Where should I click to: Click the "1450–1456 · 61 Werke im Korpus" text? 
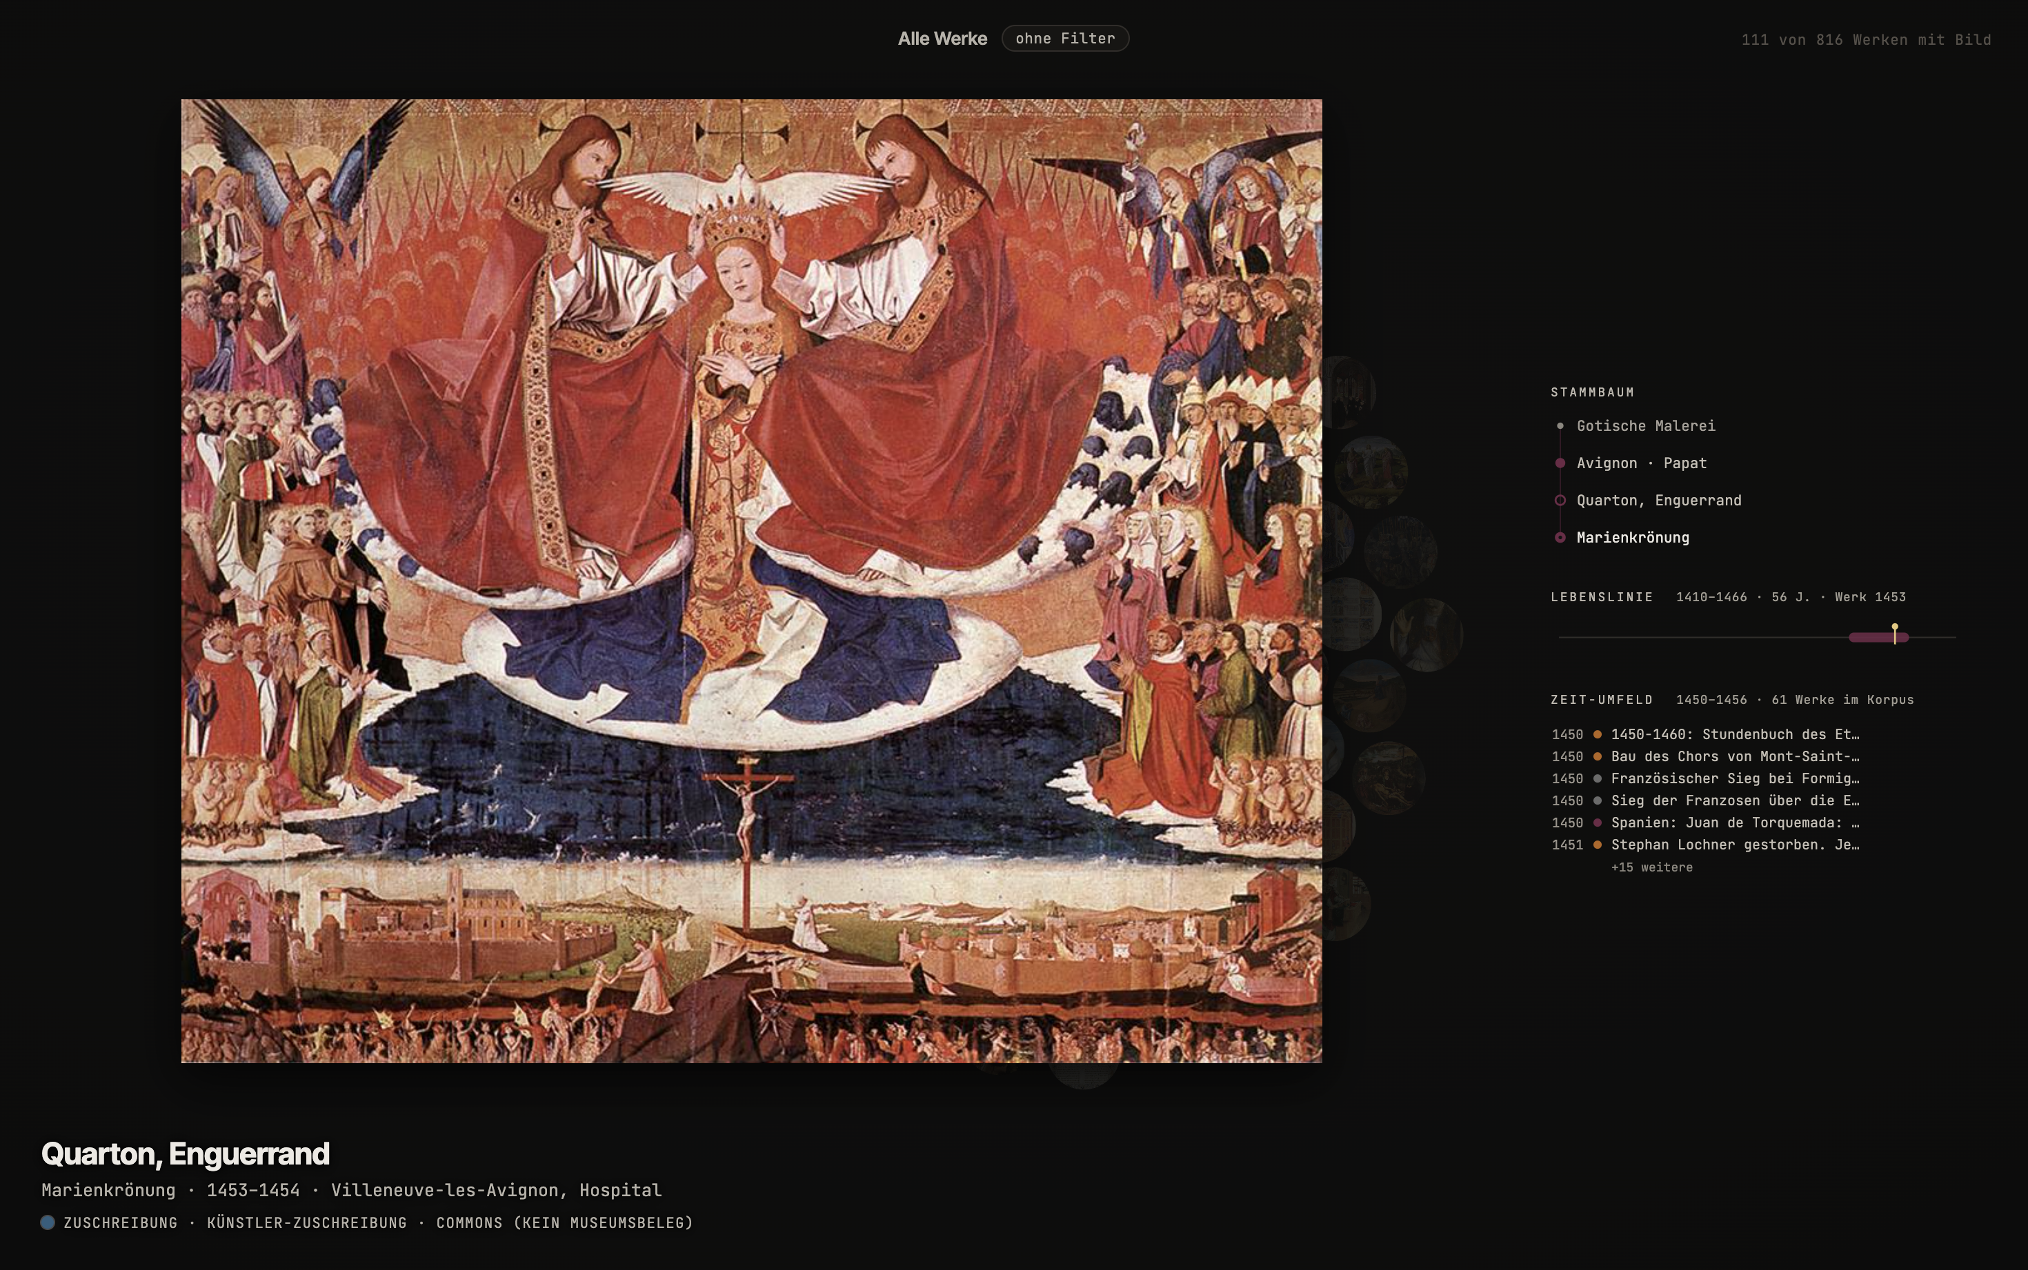click(1794, 700)
